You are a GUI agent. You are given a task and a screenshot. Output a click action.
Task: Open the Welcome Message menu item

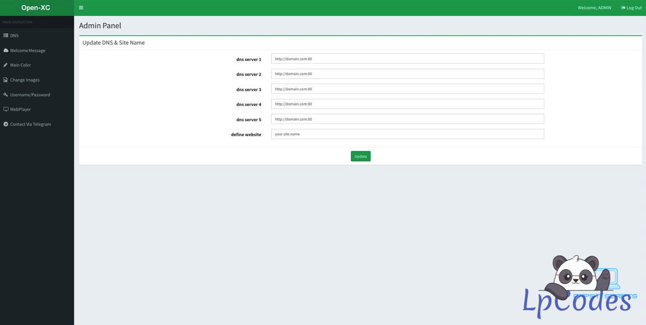28,51
